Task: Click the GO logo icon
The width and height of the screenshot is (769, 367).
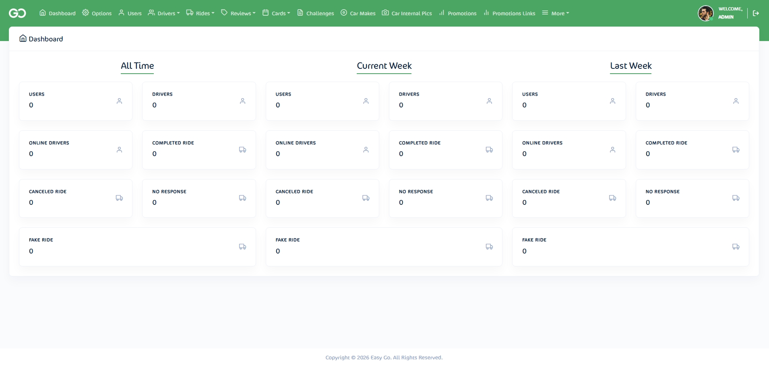Action: click(17, 13)
